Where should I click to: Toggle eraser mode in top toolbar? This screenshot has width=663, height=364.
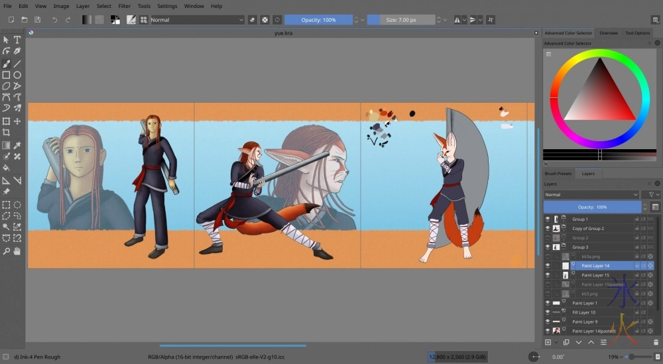point(252,20)
